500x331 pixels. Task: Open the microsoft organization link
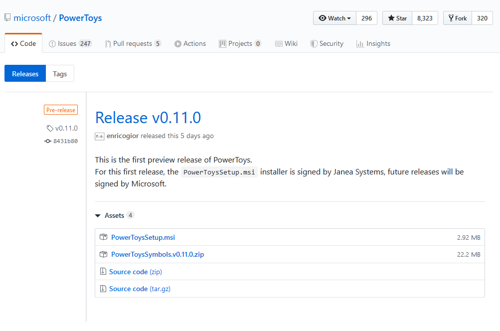click(x=32, y=18)
